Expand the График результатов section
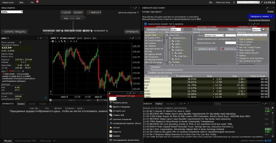The width and height of the screenshot is (276, 143). (x=146, y=72)
